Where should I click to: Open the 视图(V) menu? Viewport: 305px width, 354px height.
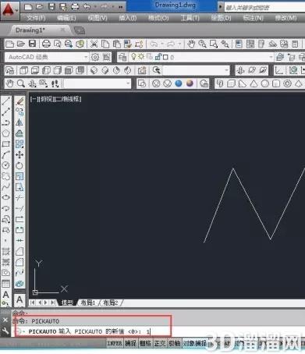tap(98, 18)
